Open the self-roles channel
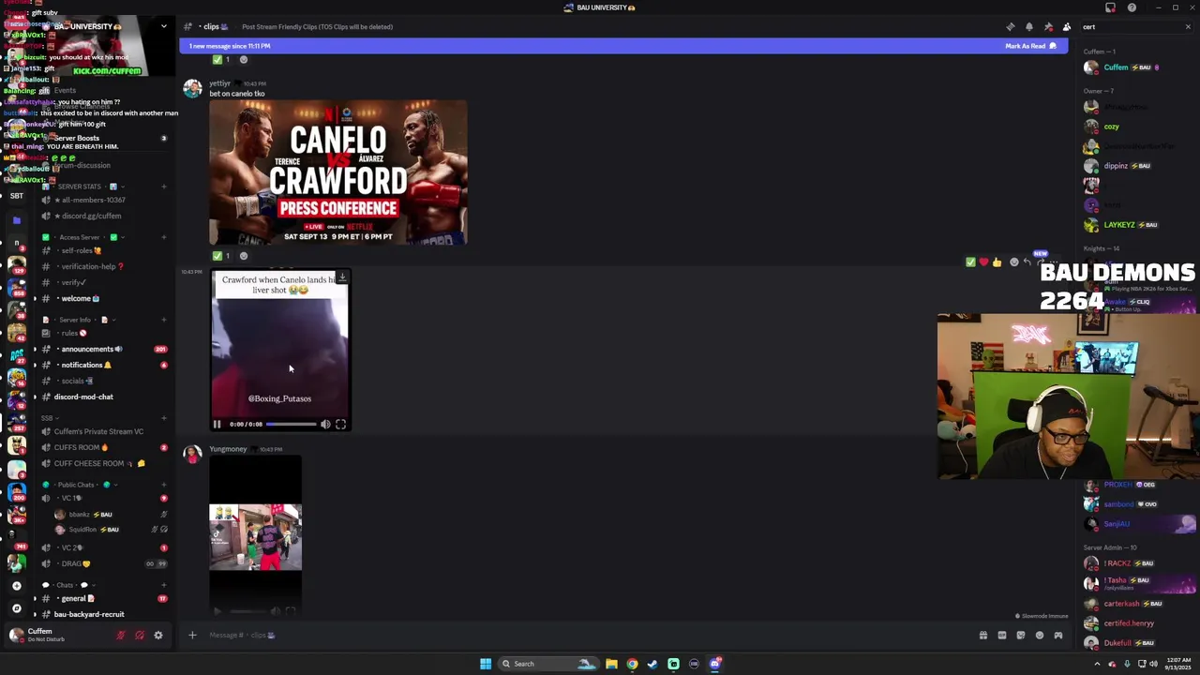 point(103,250)
